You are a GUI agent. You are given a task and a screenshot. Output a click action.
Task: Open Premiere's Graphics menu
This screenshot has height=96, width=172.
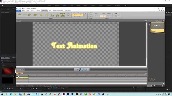click(x=23, y=3)
